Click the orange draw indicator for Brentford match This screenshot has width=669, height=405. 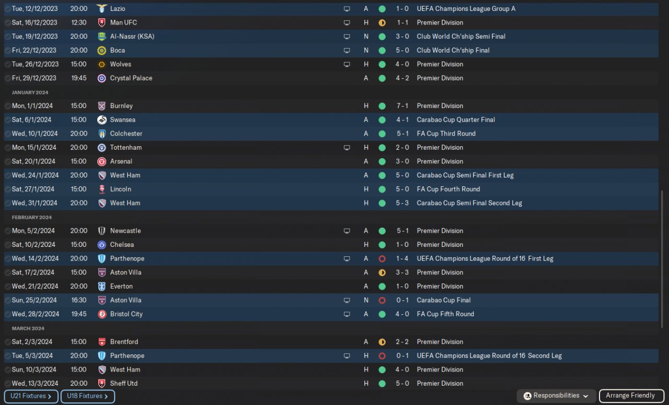tap(382, 342)
